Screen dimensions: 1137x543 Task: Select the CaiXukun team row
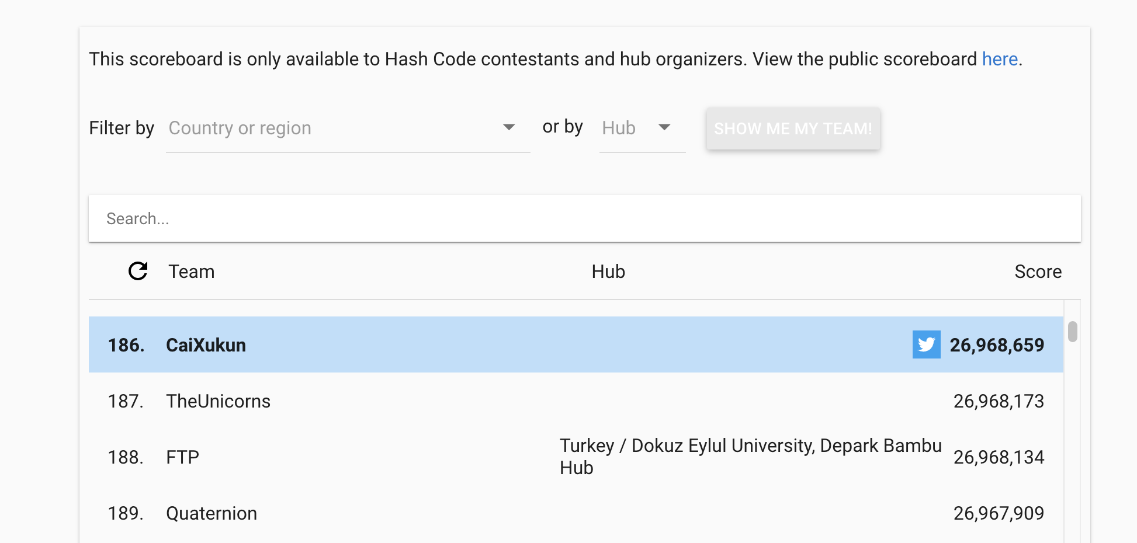point(576,344)
